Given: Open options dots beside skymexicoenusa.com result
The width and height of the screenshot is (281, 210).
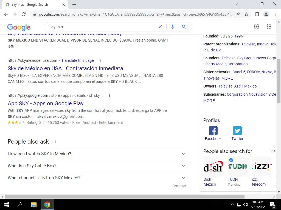Looking at the screenshot, I should [100, 60].
